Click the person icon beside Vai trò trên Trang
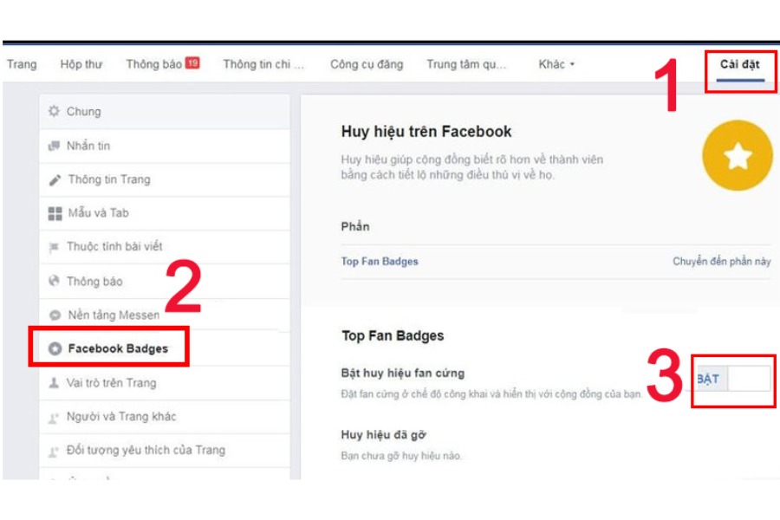This screenshot has width=780, height=520. click(54, 383)
